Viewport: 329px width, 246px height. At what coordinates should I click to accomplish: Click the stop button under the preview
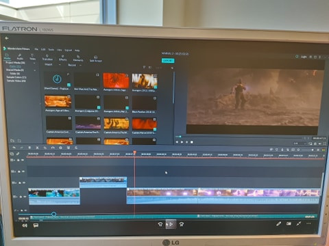tap(192, 142)
